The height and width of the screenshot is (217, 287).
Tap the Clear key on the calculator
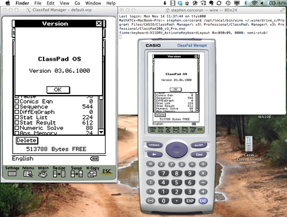[199, 155]
